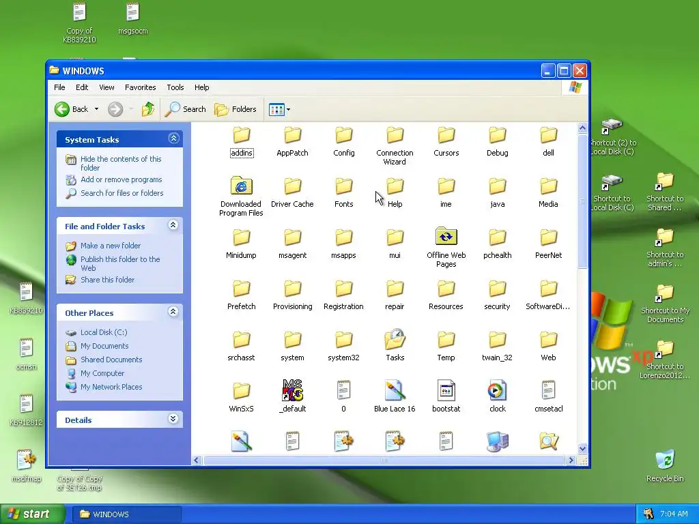Open the Back history dropdown arrow
The height and width of the screenshot is (524, 699).
click(96, 109)
